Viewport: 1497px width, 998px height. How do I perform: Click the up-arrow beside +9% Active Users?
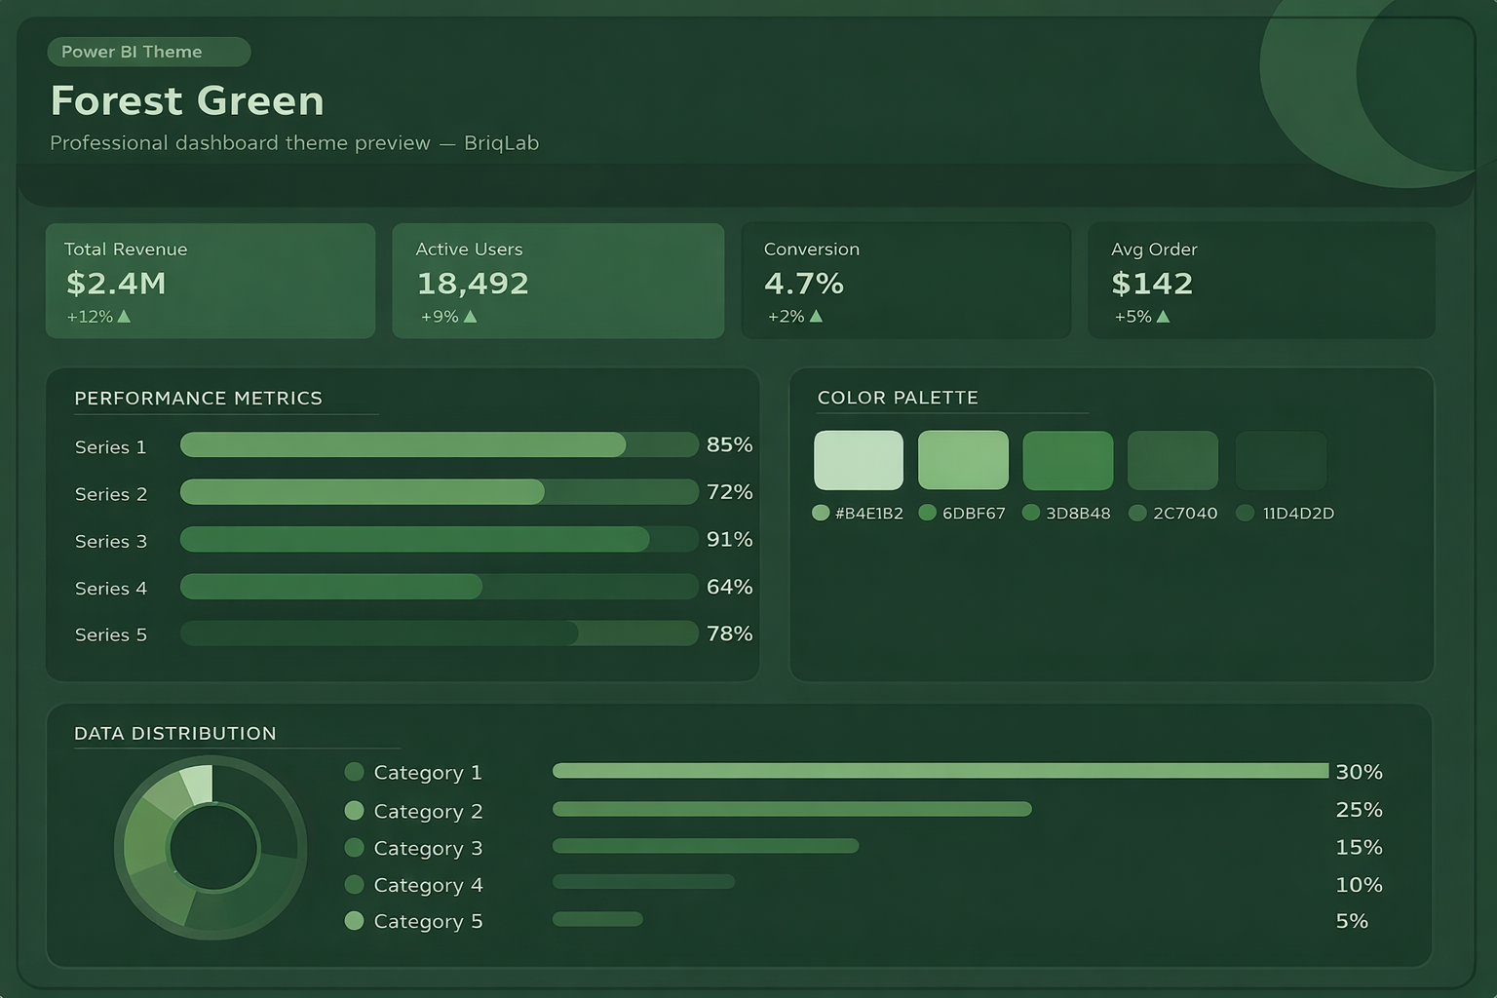(471, 317)
